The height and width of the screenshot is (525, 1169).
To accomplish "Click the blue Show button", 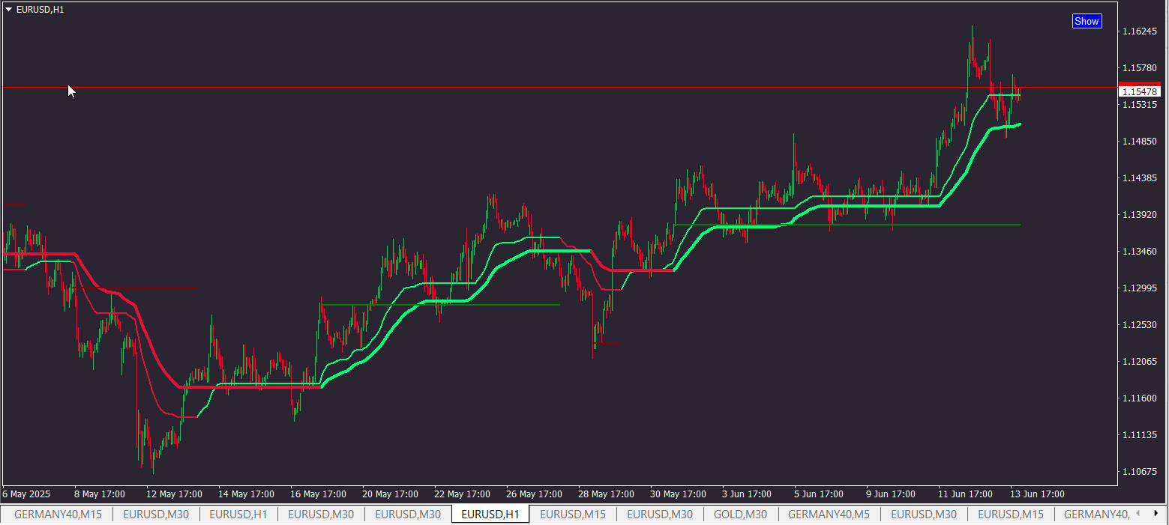I will (1087, 21).
